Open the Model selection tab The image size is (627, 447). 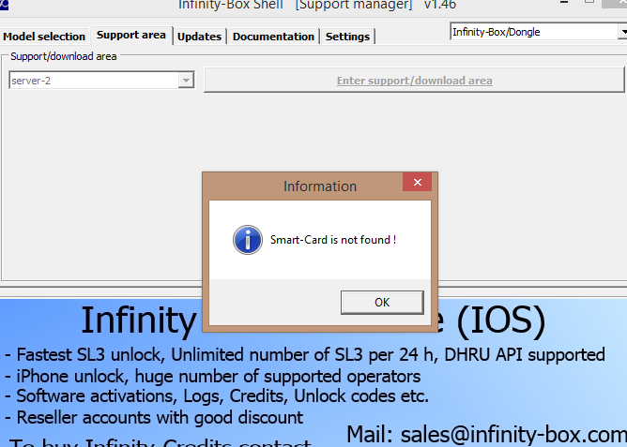tap(44, 37)
